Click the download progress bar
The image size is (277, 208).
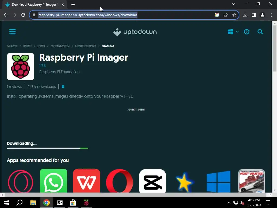48,148
